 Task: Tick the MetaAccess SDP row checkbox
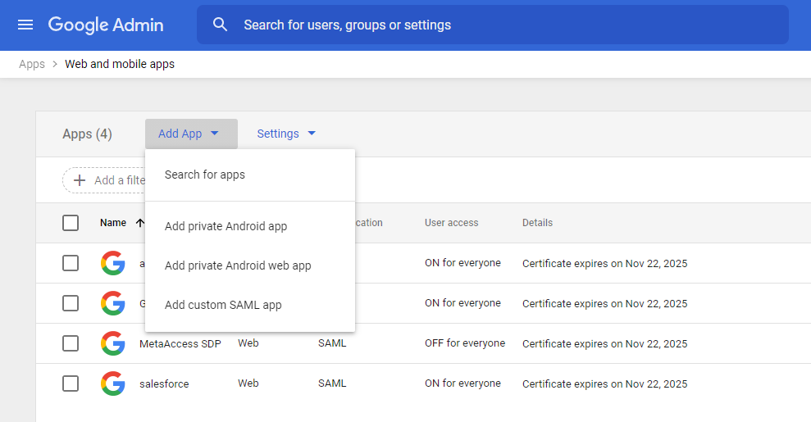tap(71, 343)
